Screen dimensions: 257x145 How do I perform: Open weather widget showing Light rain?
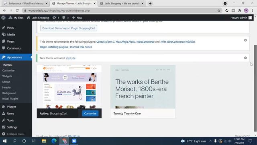193,141
